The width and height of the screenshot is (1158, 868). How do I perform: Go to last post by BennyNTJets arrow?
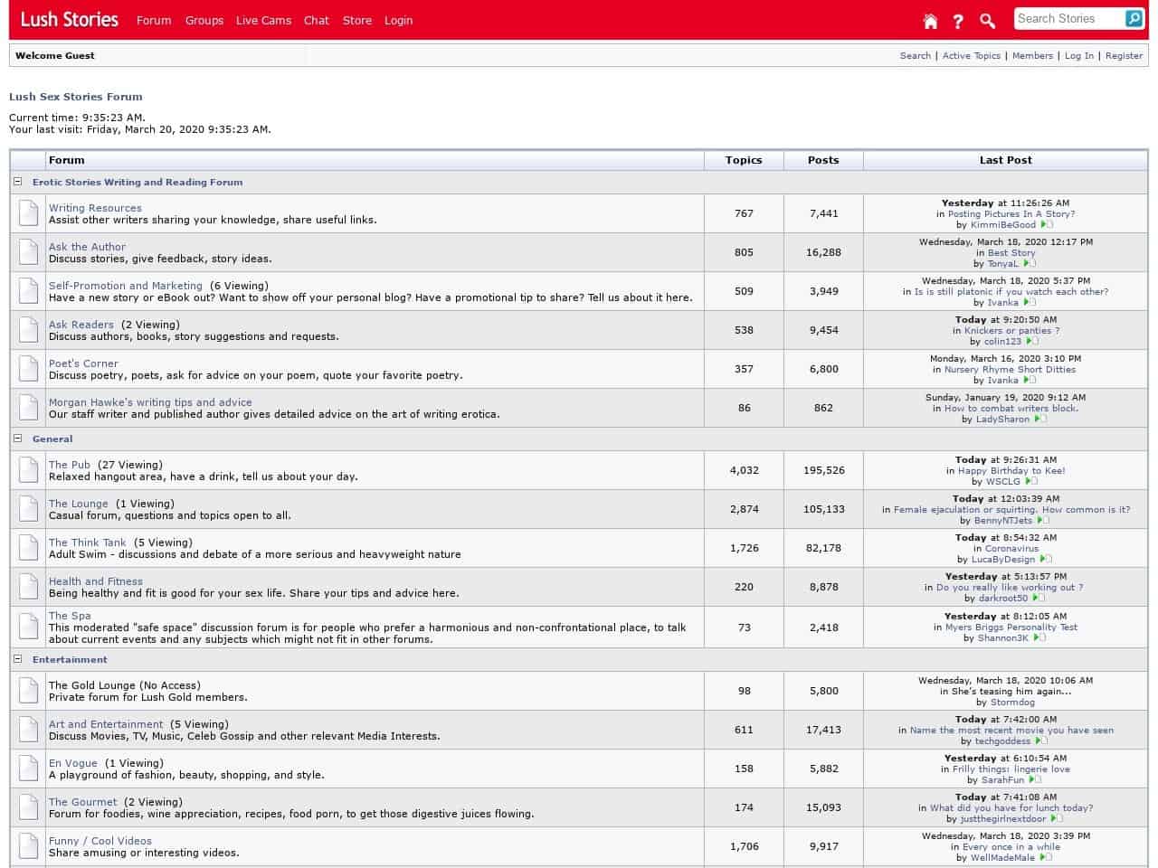click(1043, 520)
